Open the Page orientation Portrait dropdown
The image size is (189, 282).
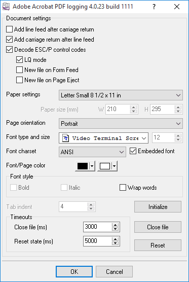coord(121,124)
